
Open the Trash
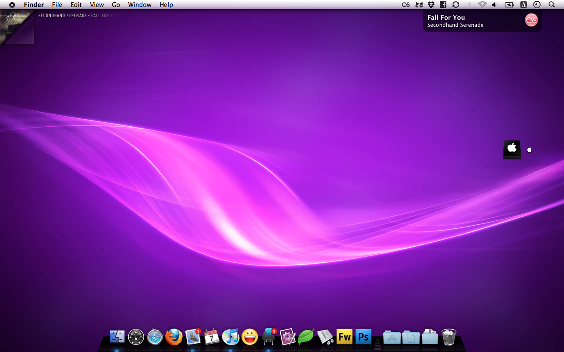449,337
